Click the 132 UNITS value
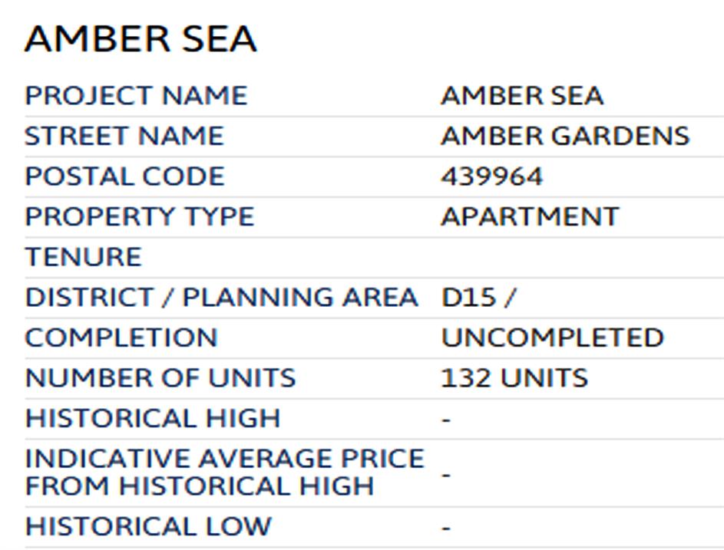 (514, 378)
